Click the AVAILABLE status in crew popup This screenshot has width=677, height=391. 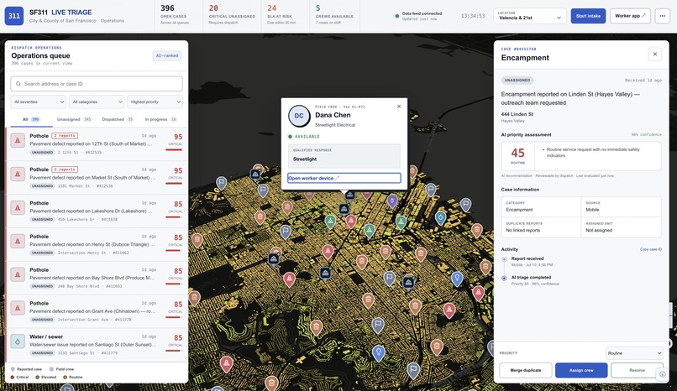click(303, 136)
